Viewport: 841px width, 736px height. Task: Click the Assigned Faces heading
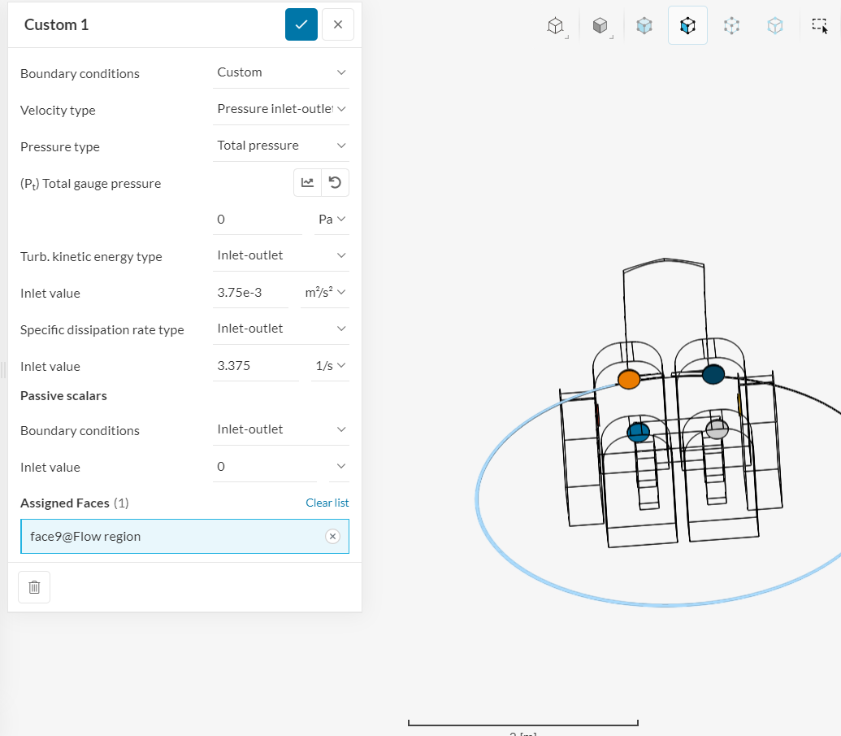[x=65, y=503]
